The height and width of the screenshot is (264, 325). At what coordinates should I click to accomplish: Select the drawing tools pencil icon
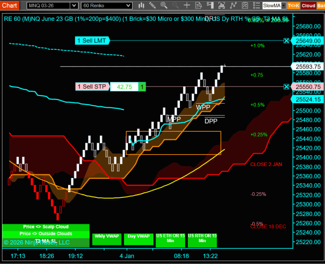[x=152, y=5]
